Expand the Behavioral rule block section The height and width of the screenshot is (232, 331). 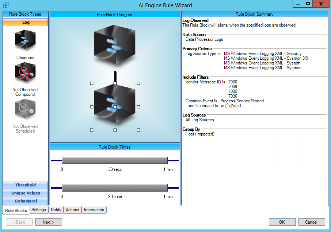click(x=26, y=201)
